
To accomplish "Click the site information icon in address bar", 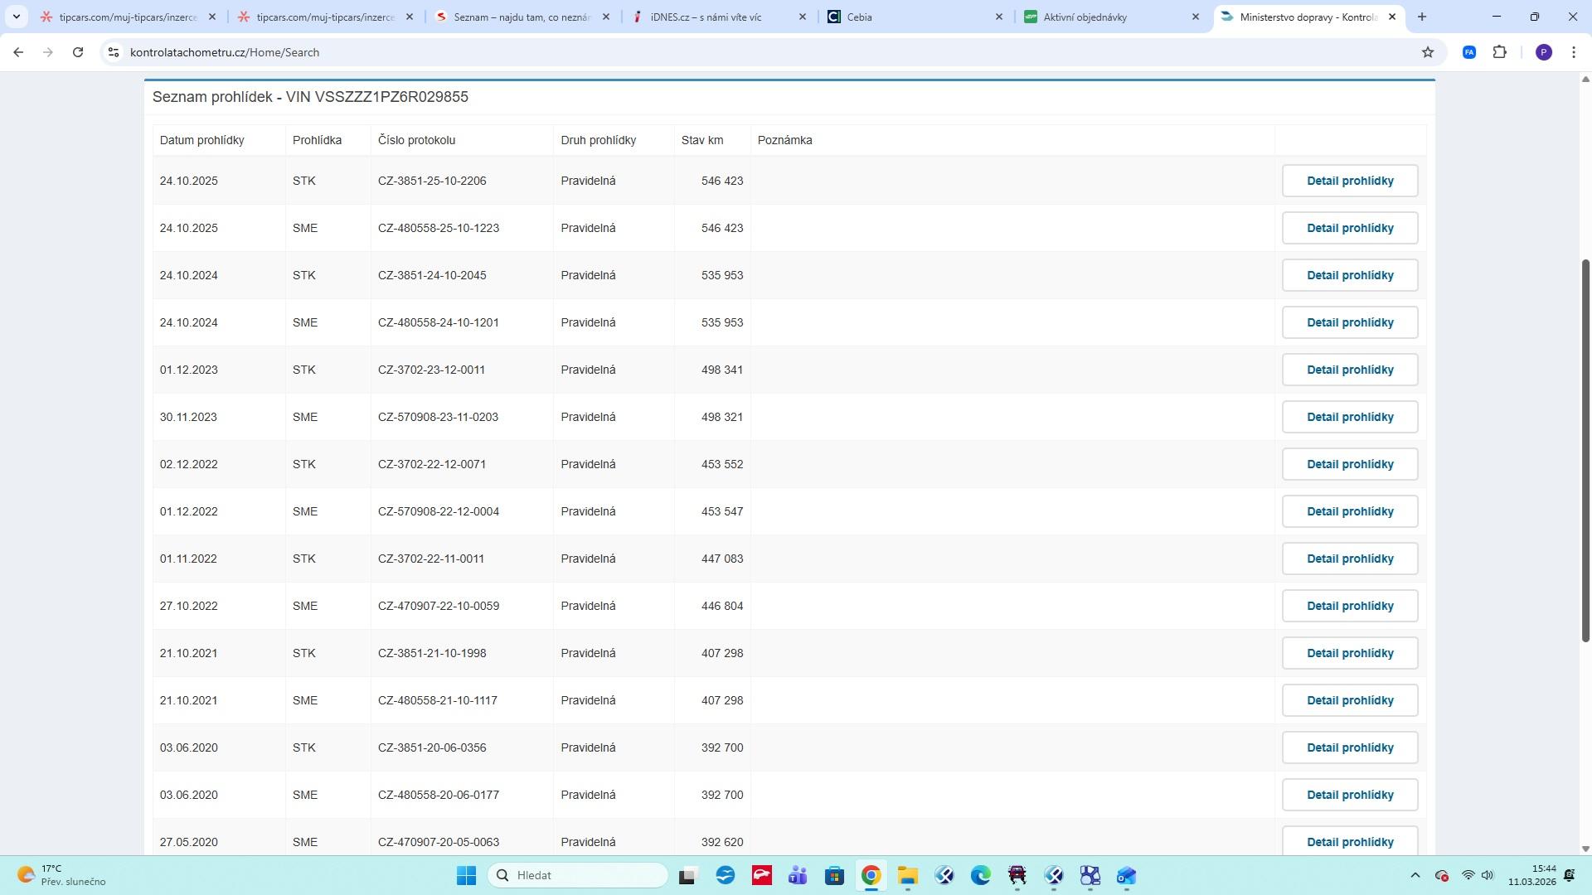I will (114, 52).
